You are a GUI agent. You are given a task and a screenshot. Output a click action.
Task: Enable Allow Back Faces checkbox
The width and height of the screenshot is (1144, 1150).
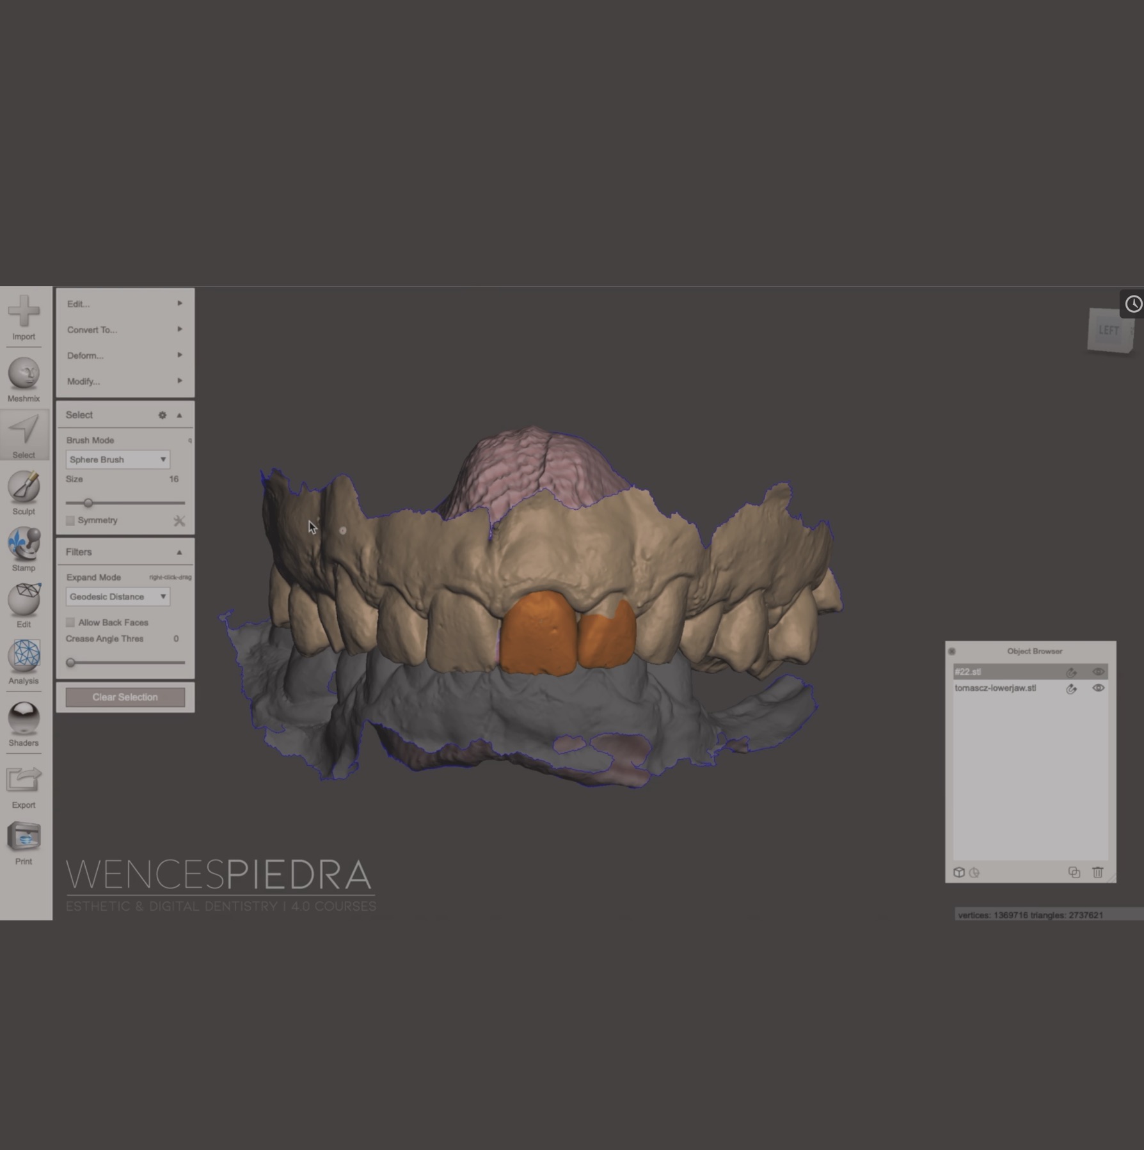click(x=70, y=622)
